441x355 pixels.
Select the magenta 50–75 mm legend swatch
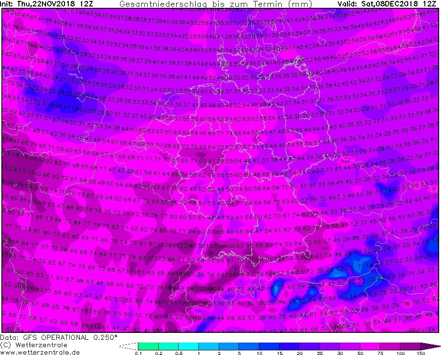(369, 346)
